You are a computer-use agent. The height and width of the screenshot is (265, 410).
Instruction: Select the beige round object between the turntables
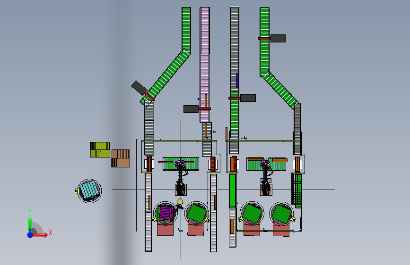tap(180, 202)
